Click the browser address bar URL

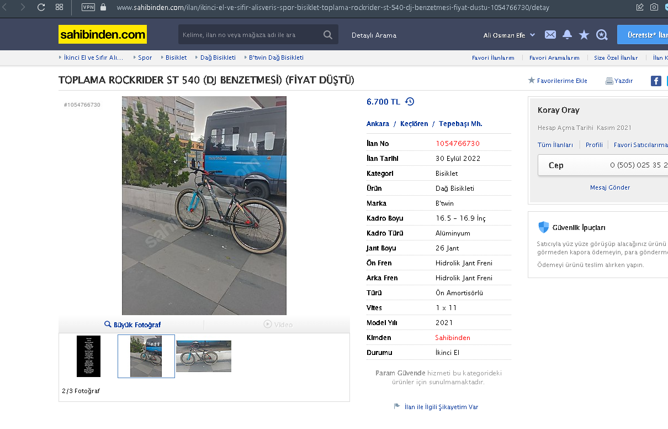(x=333, y=7)
